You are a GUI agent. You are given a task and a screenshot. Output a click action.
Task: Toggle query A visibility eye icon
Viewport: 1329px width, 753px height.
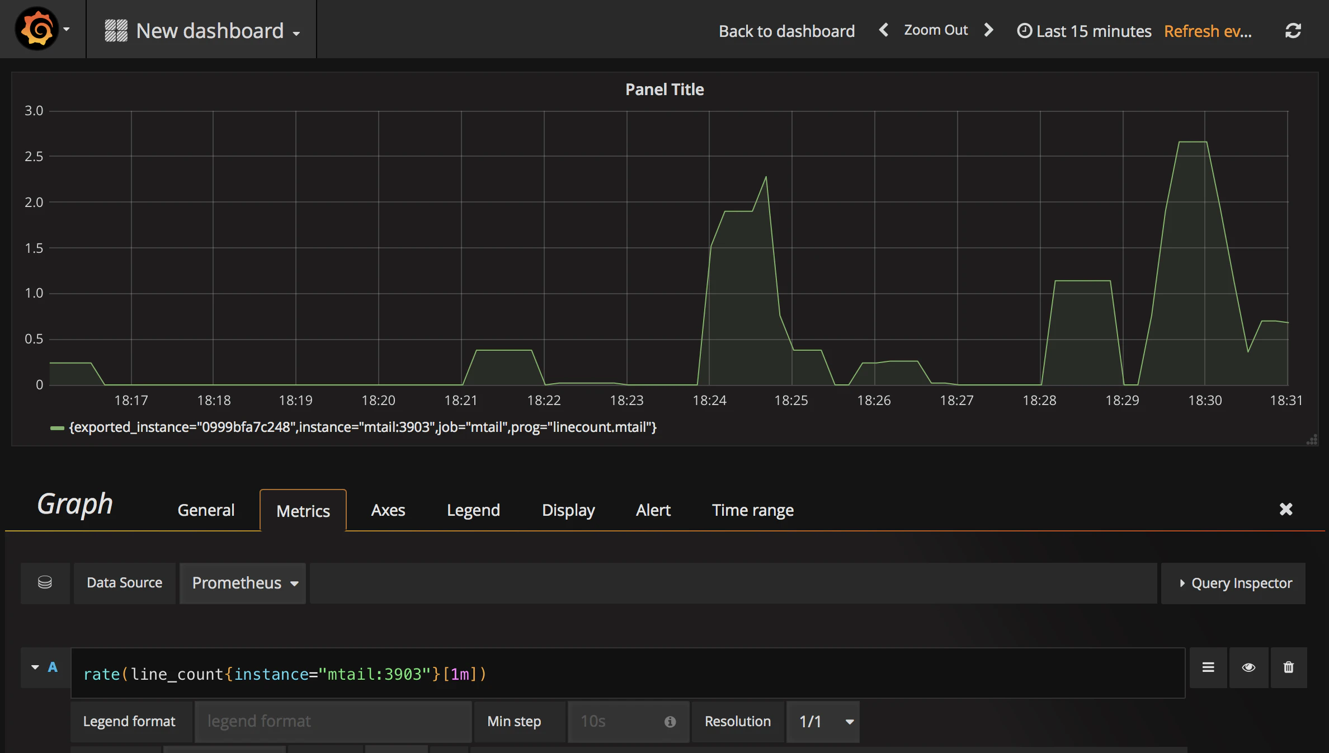point(1248,667)
